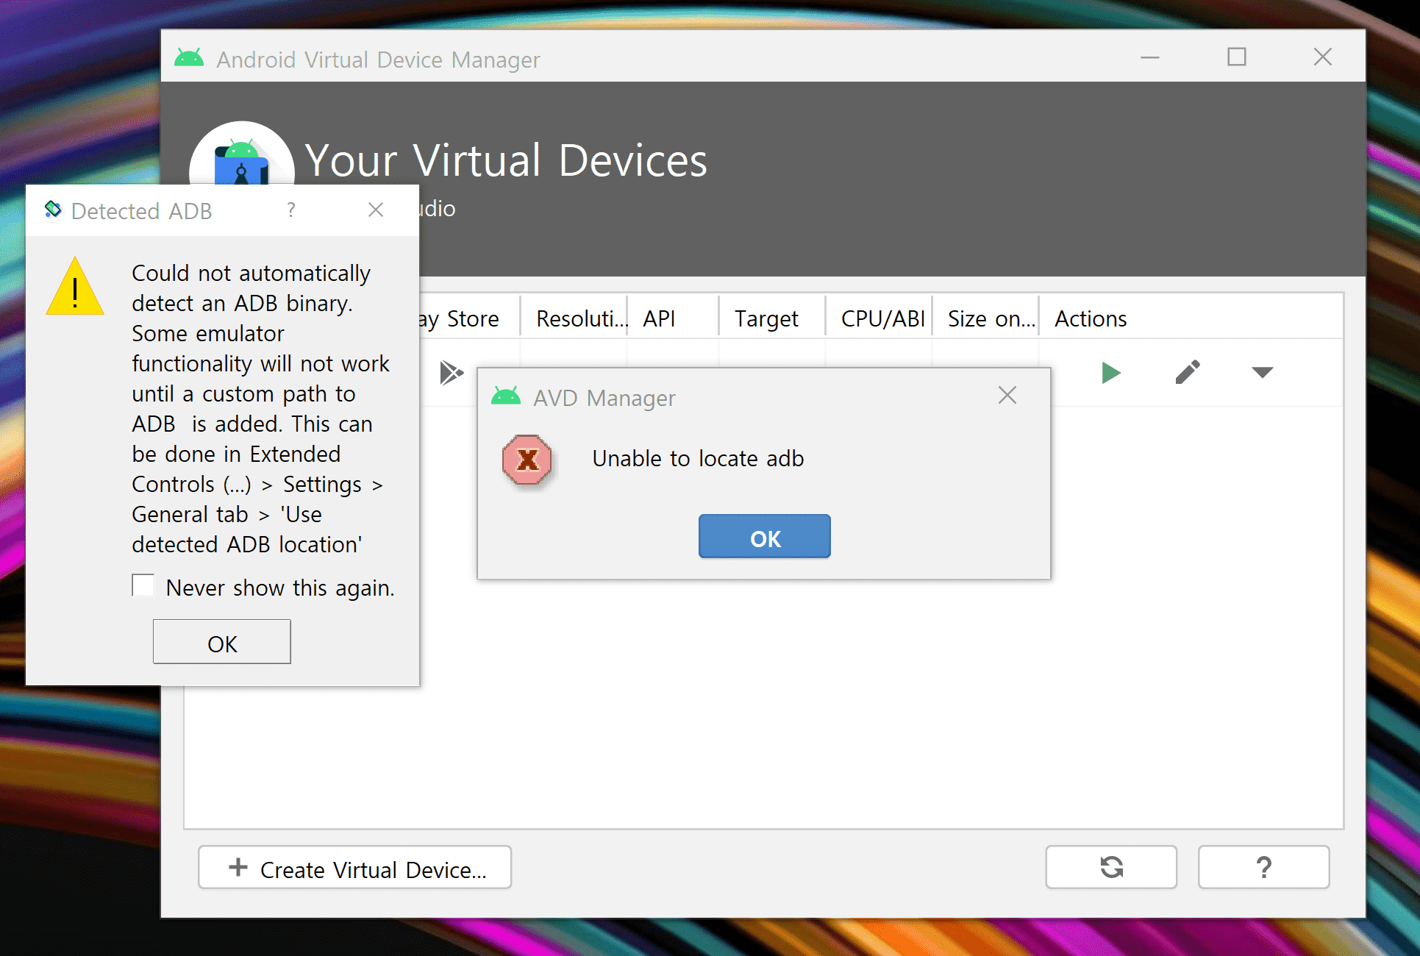Click the refresh icon button
This screenshot has width=1420, height=956.
pos(1110,867)
